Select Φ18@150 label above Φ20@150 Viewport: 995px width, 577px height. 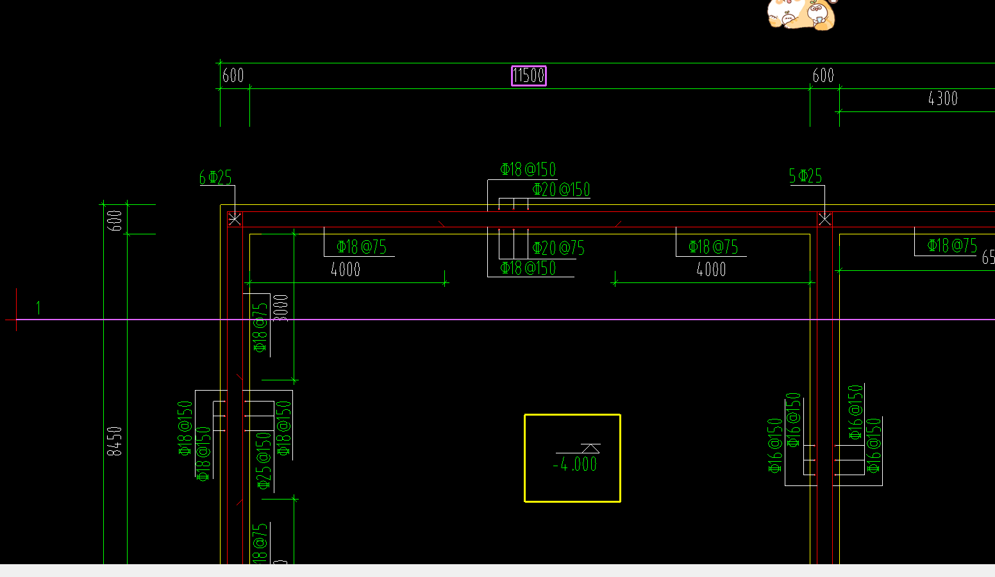(528, 170)
